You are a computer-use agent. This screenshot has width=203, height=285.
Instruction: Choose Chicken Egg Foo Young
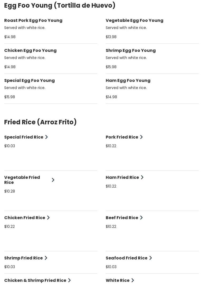click(30, 51)
